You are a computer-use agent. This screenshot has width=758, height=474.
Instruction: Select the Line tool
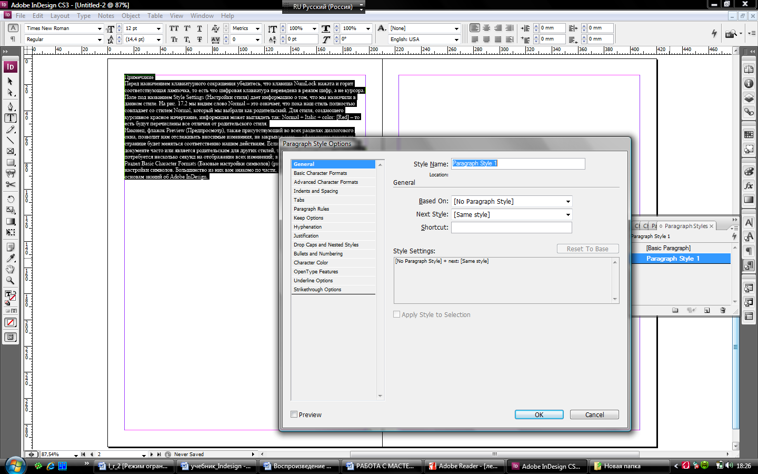pos(10,140)
